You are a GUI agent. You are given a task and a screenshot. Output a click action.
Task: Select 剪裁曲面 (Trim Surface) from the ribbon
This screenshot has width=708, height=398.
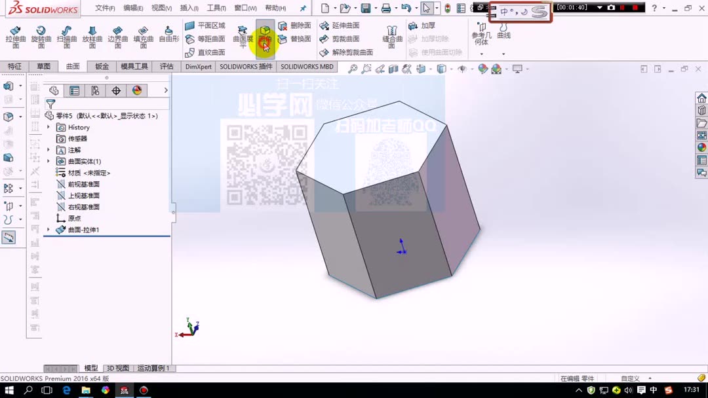tap(343, 39)
